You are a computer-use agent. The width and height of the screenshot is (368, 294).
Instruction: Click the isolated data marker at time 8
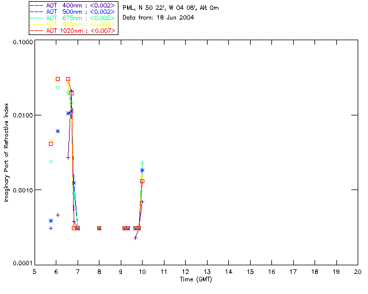99,228
